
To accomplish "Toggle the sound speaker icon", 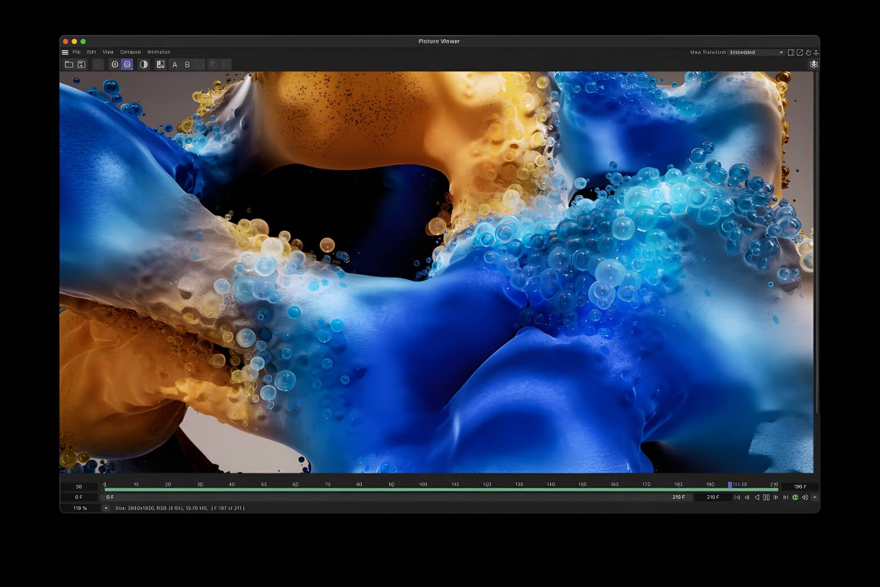I will pos(805,497).
